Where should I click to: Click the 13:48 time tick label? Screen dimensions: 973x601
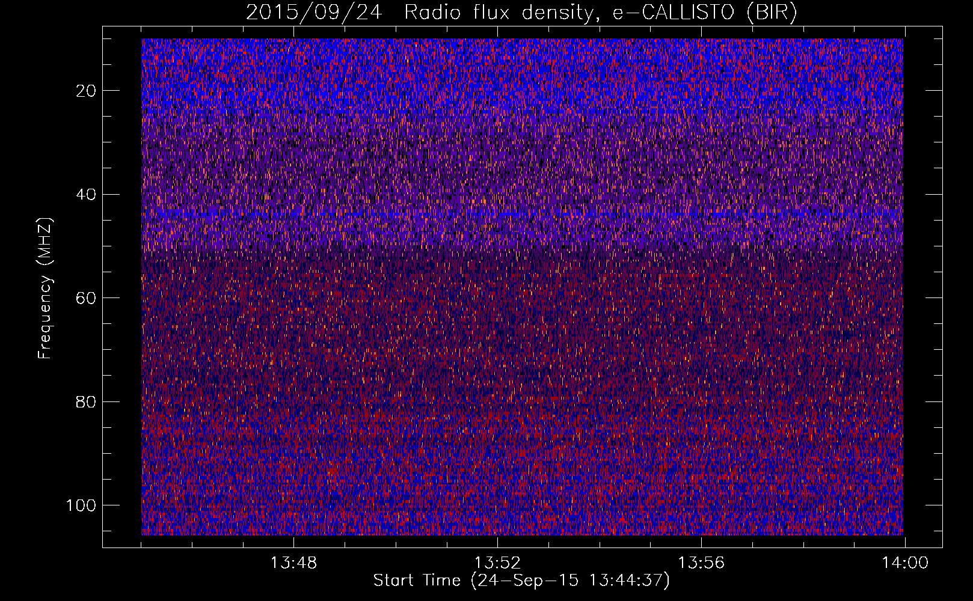pos(293,563)
